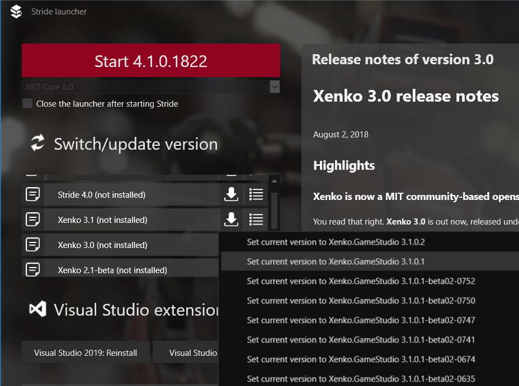Show release notes icon for Xenko 2.1-beta
Image resolution: width=519 pixels, height=386 pixels.
[33, 269]
